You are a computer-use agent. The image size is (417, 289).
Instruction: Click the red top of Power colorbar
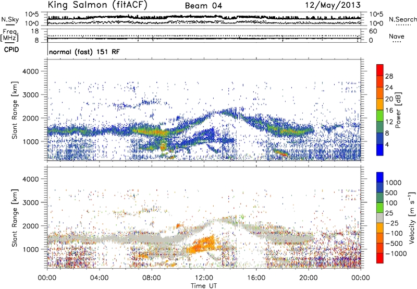click(380, 70)
